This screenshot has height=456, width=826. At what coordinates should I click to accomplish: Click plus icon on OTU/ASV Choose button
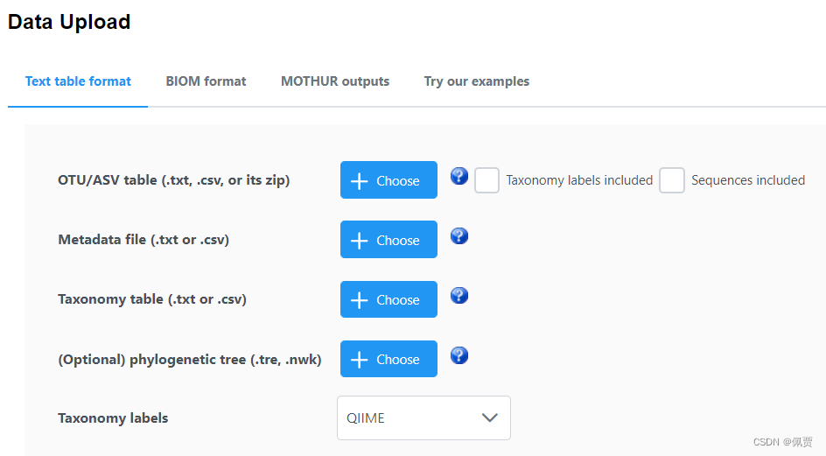coord(359,181)
